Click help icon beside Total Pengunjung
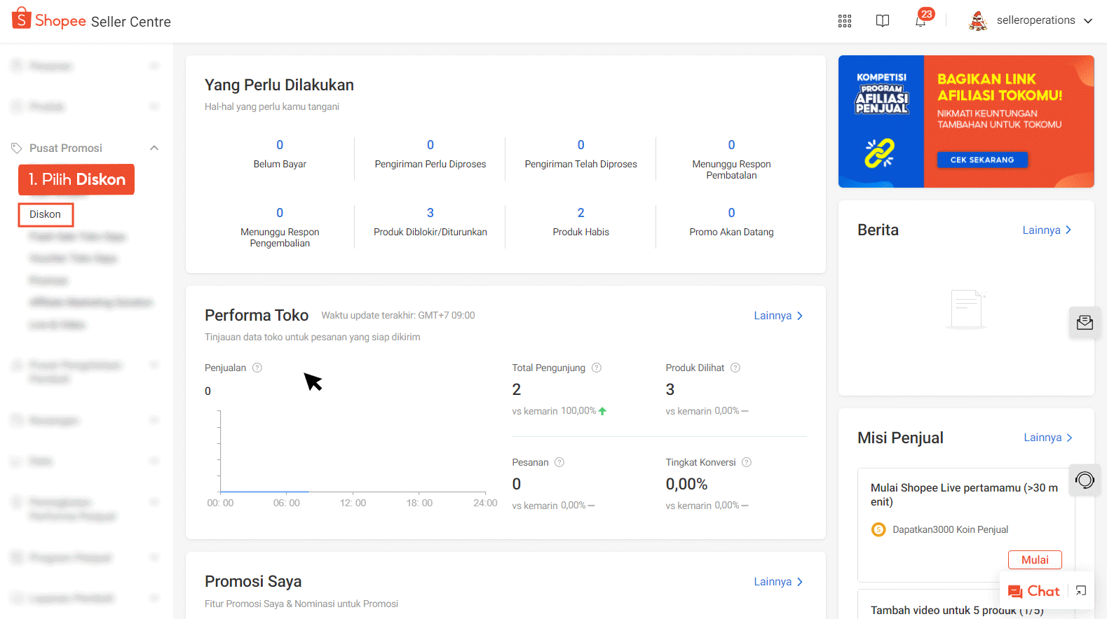Viewport: 1107px width, 619px height. point(597,368)
